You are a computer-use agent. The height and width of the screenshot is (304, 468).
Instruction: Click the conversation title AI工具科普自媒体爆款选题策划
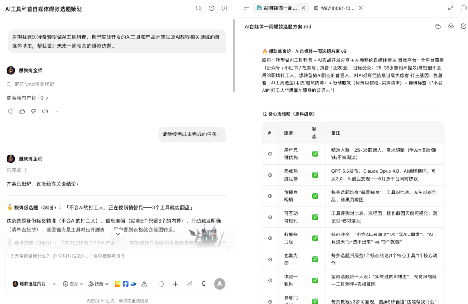[x=43, y=9]
